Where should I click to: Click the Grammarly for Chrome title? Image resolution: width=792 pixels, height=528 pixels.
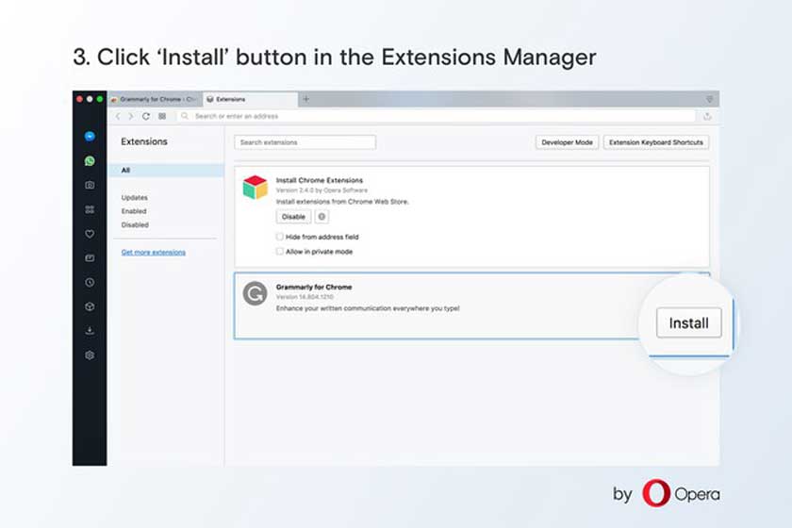(x=314, y=287)
